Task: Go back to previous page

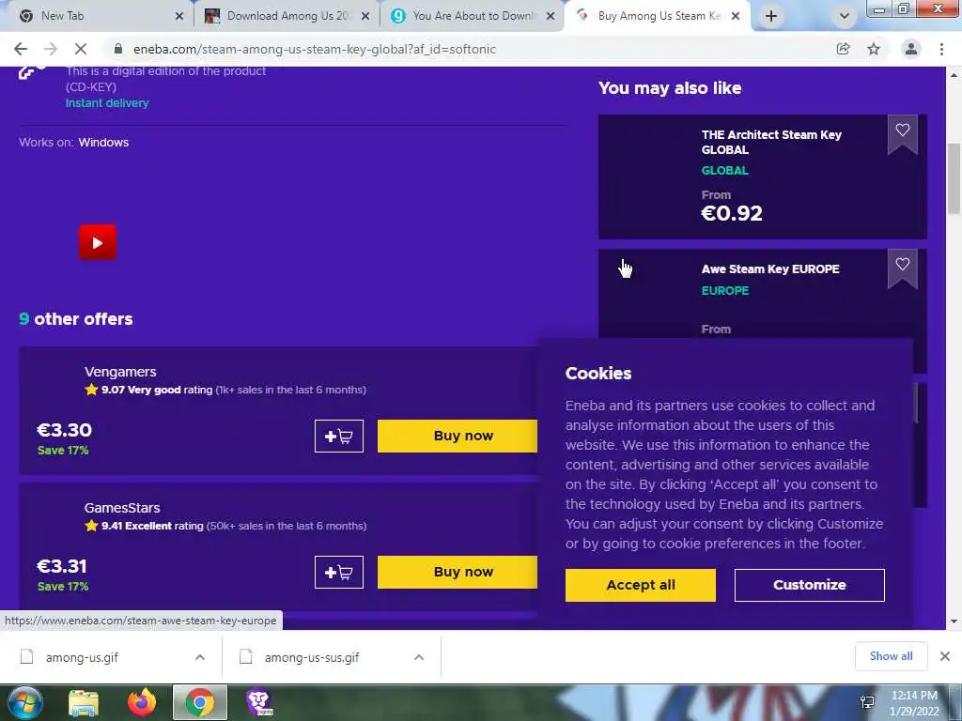Action: point(21,49)
